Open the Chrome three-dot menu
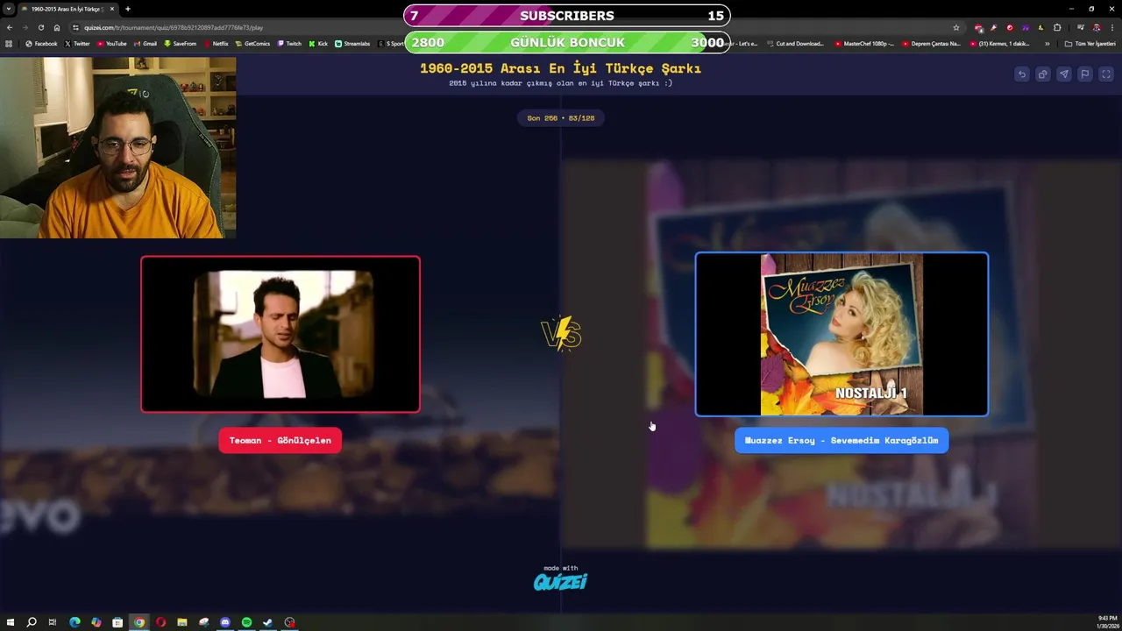The width and height of the screenshot is (1122, 631). [x=1111, y=27]
